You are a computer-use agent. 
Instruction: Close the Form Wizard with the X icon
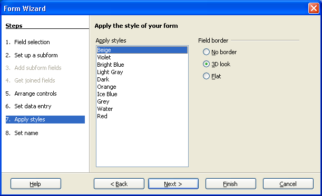pyautogui.click(x=314, y=8)
